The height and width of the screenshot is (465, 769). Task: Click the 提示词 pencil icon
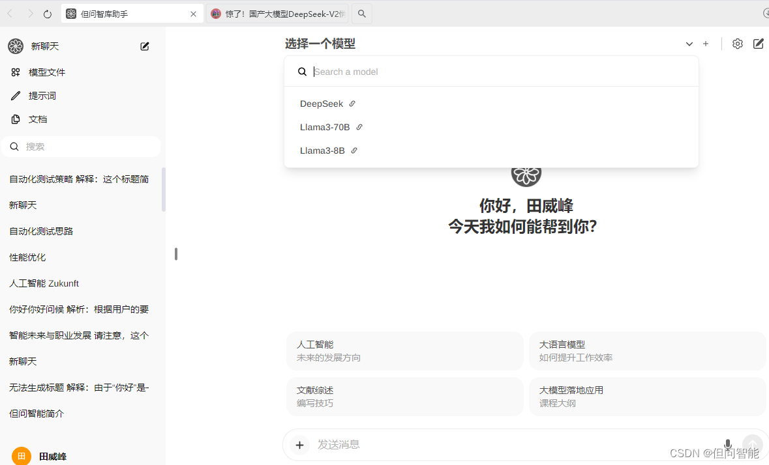coord(16,96)
